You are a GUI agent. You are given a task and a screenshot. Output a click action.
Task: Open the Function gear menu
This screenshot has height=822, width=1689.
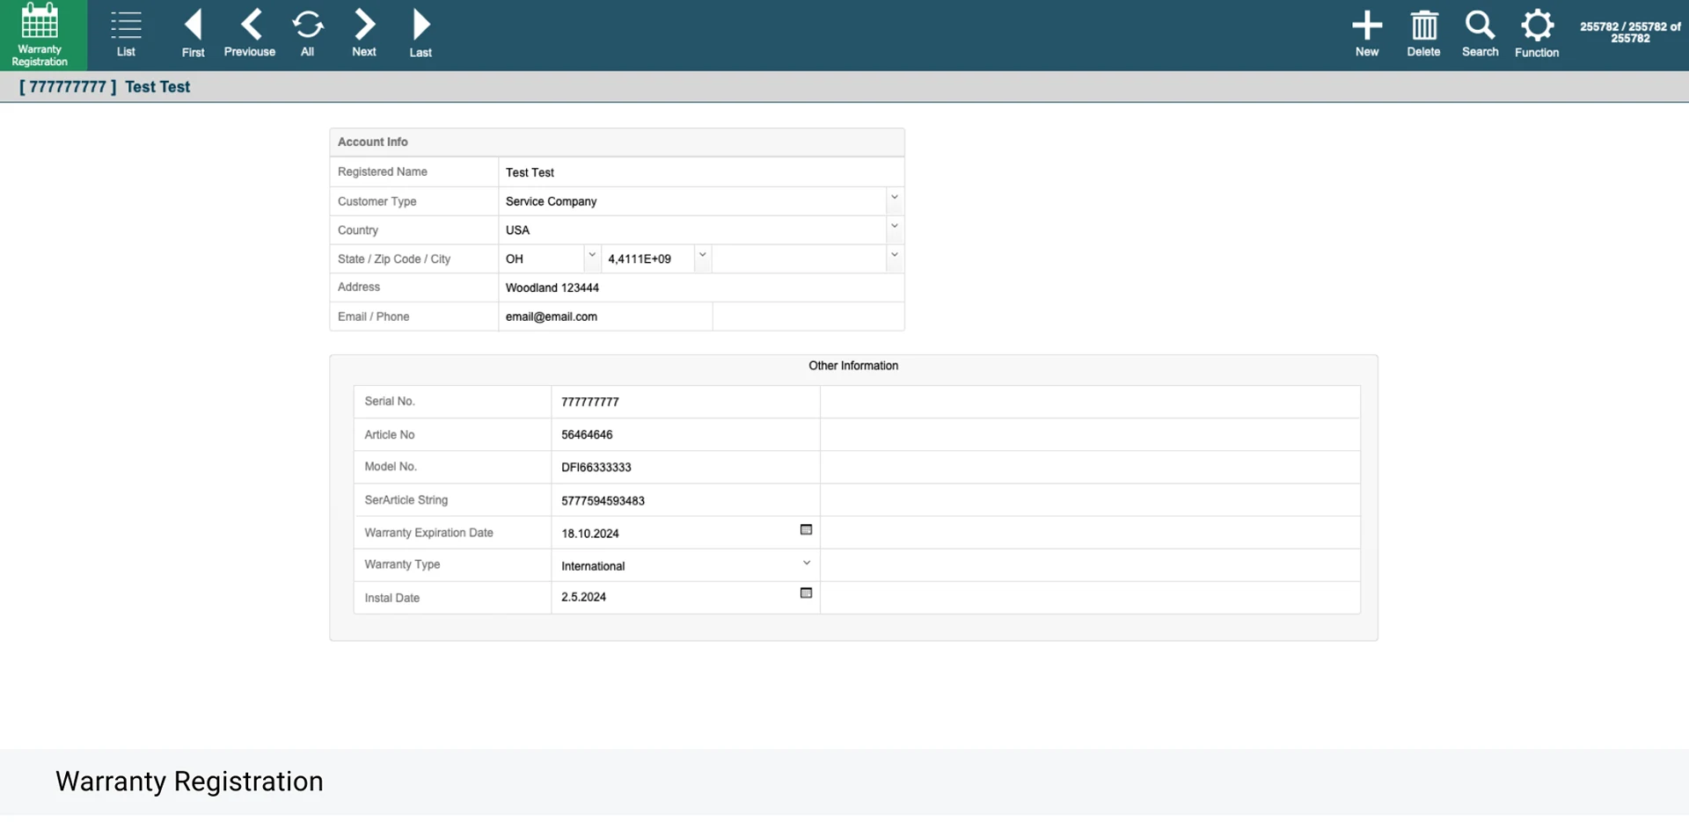click(x=1537, y=34)
